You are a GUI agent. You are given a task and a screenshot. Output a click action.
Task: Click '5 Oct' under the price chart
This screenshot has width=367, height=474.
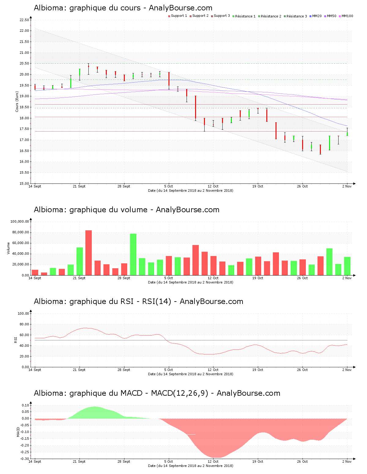pyautogui.click(x=169, y=186)
